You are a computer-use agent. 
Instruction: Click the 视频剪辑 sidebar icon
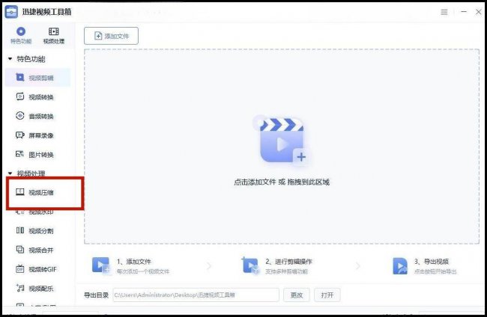[x=20, y=77]
